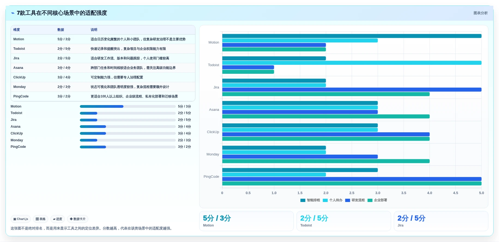Click the Motion 5分 / 3分 table cell

point(64,39)
